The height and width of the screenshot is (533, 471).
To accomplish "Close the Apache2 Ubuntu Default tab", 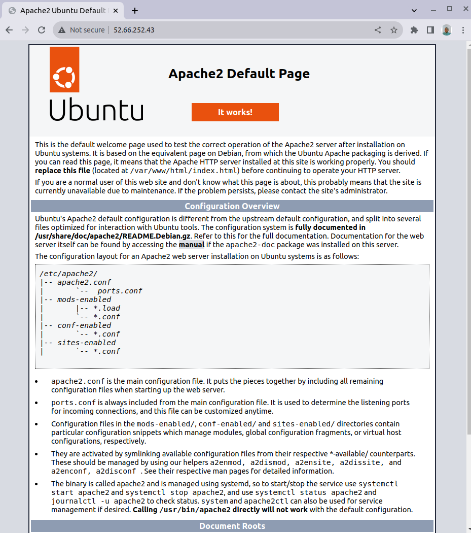I will point(116,11).
